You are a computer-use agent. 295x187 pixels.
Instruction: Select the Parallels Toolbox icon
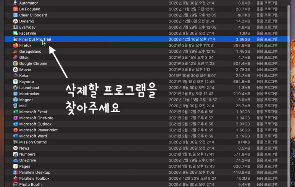pyautogui.click(x=15, y=178)
